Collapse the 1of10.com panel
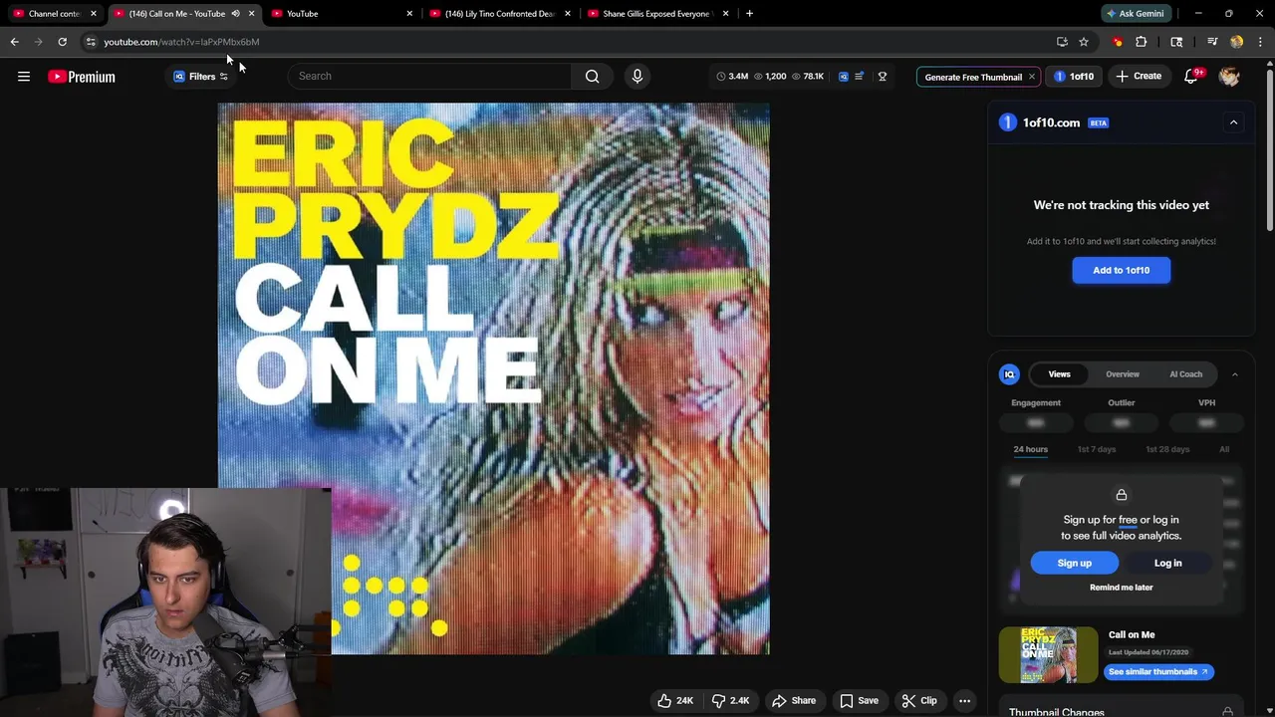This screenshot has width=1275, height=717. [x=1233, y=122]
